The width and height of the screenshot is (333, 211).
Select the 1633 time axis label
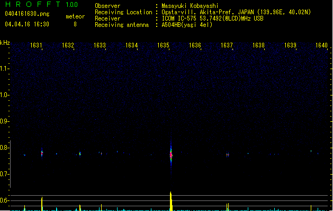point(100,45)
